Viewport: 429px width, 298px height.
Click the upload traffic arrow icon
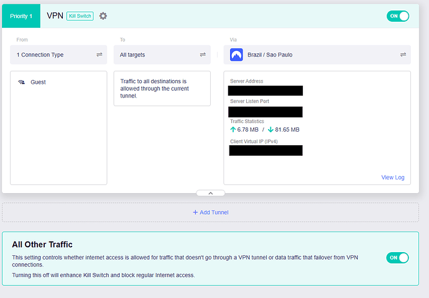[x=233, y=130]
